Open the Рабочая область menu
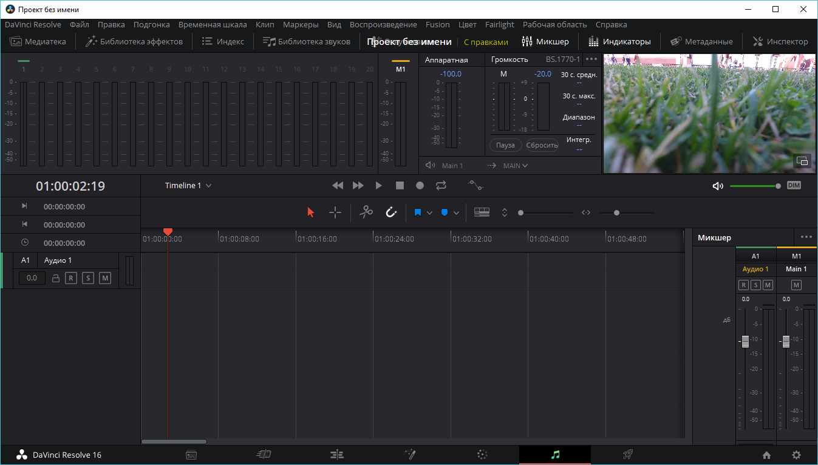 555,25
